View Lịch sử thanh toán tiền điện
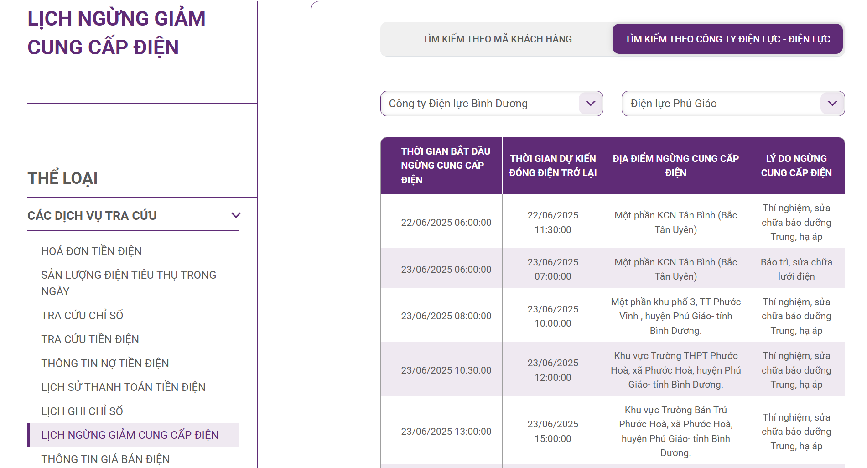The width and height of the screenshot is (867, 468). (123, 387)
